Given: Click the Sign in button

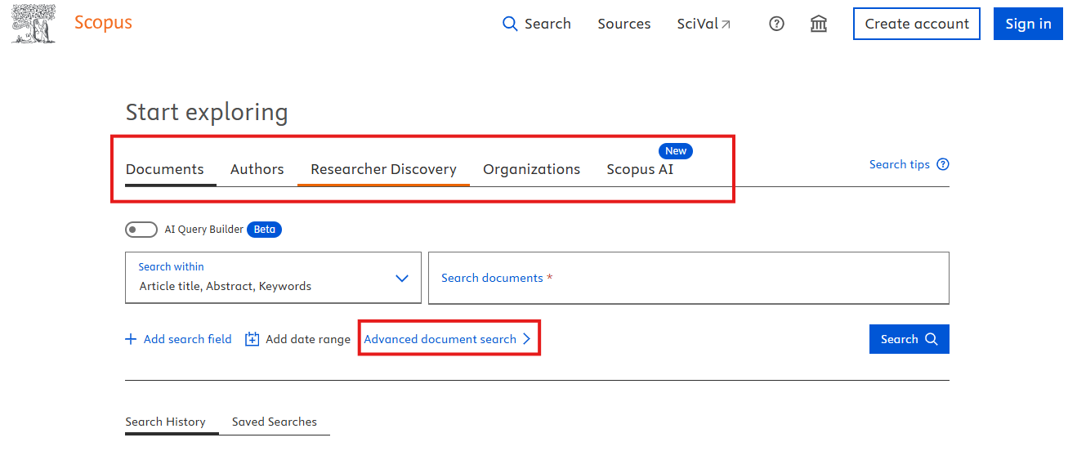Looking at the screenshot, I should 1028,24.
